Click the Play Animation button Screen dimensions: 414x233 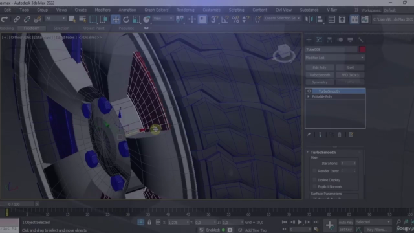point(300,222)
